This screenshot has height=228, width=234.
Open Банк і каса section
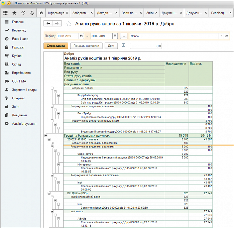(x=20, y=39)
